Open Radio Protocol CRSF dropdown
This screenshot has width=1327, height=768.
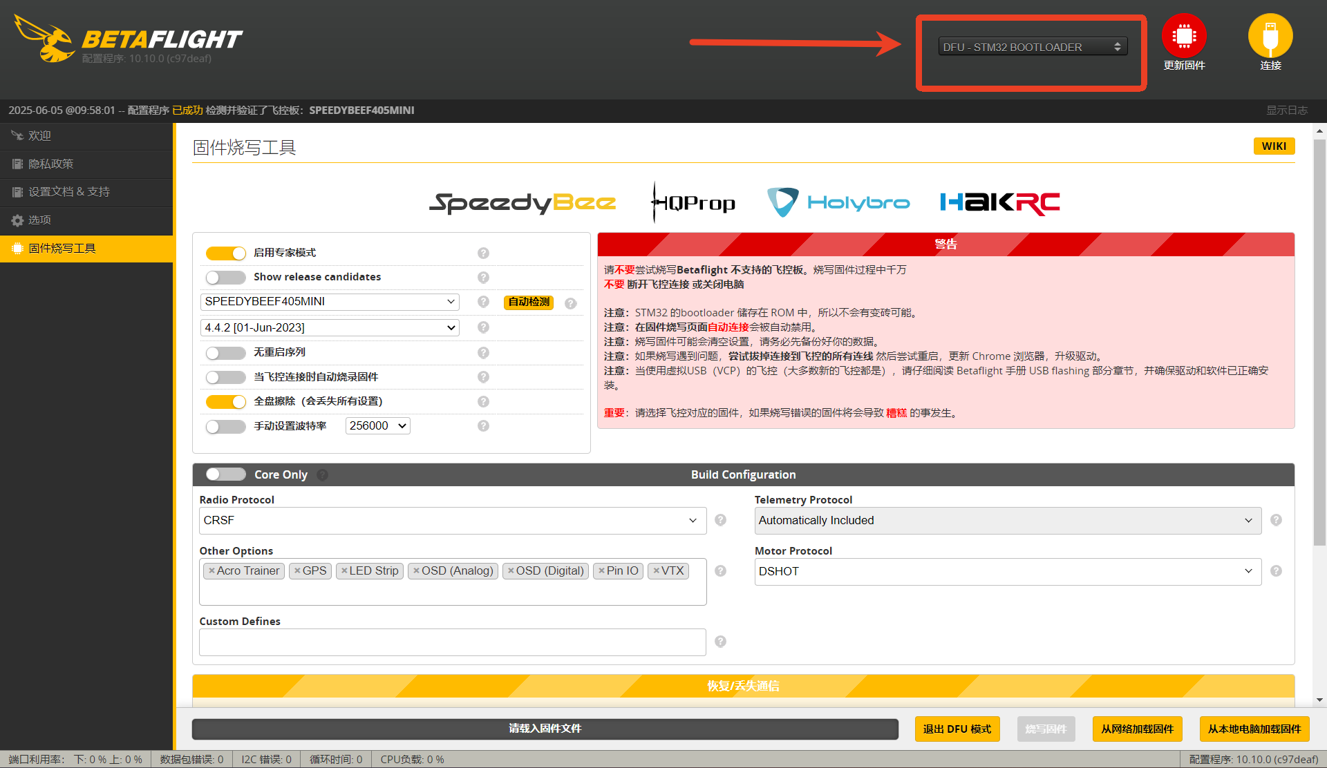pyautogui.click(x=453, y=521)
